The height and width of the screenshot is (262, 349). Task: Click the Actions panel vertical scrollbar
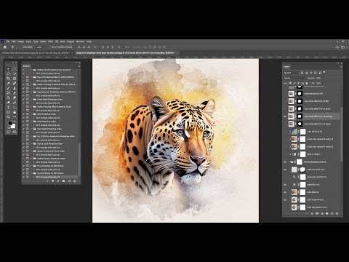(x=79, y=159)
